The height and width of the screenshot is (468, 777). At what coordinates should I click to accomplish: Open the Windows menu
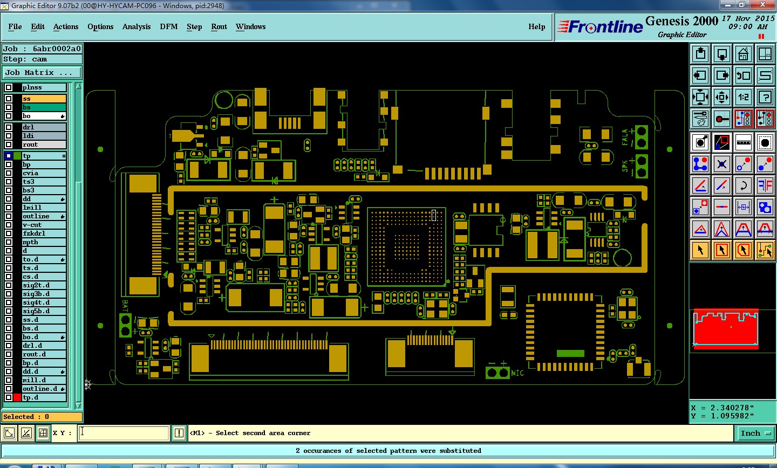tap(250, 26)
